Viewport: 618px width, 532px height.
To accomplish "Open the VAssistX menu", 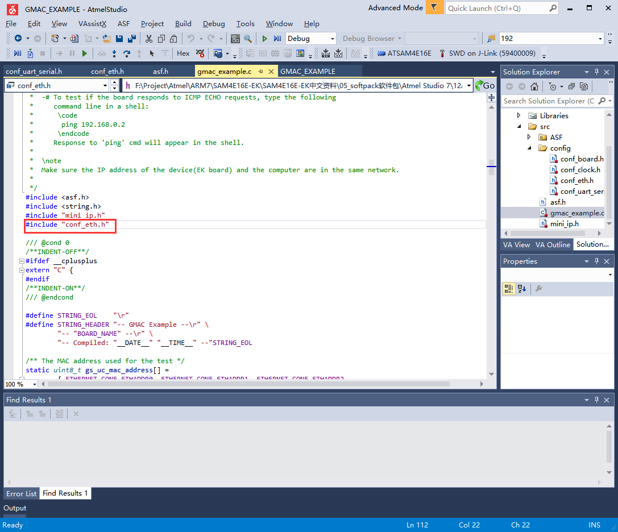I will [x=92, y=24].
